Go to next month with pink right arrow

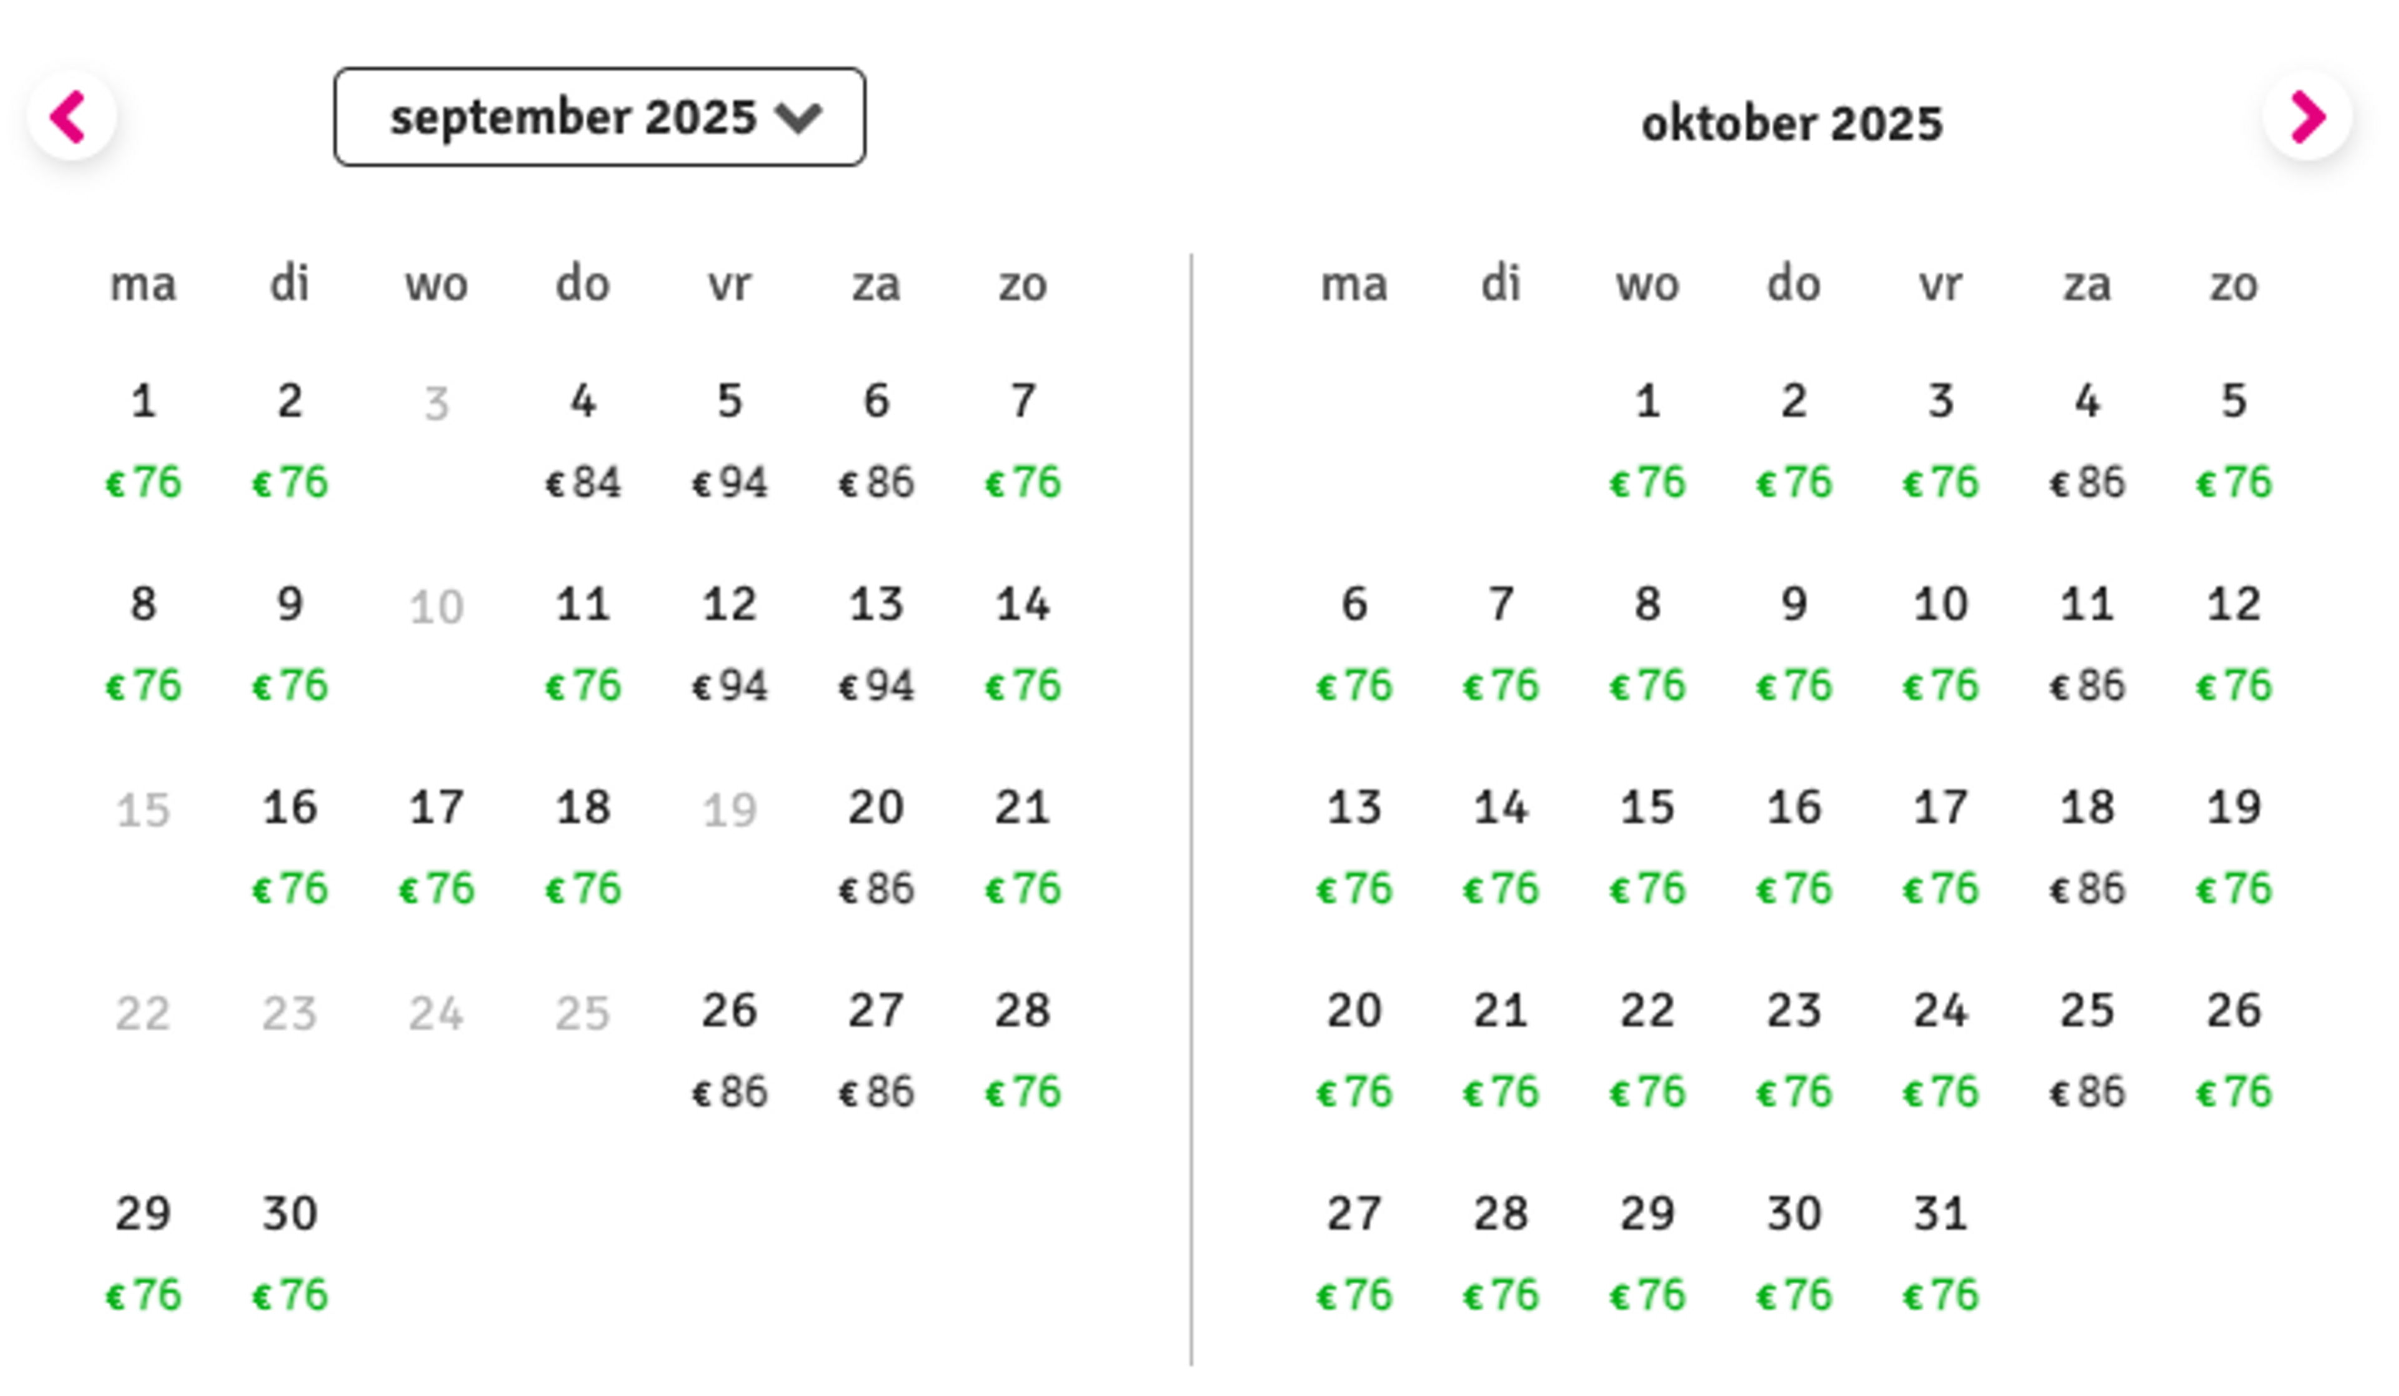2308,117
